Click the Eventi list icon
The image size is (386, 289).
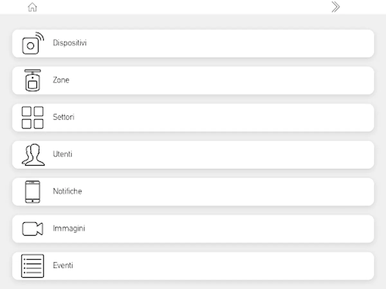coord(32,266)
